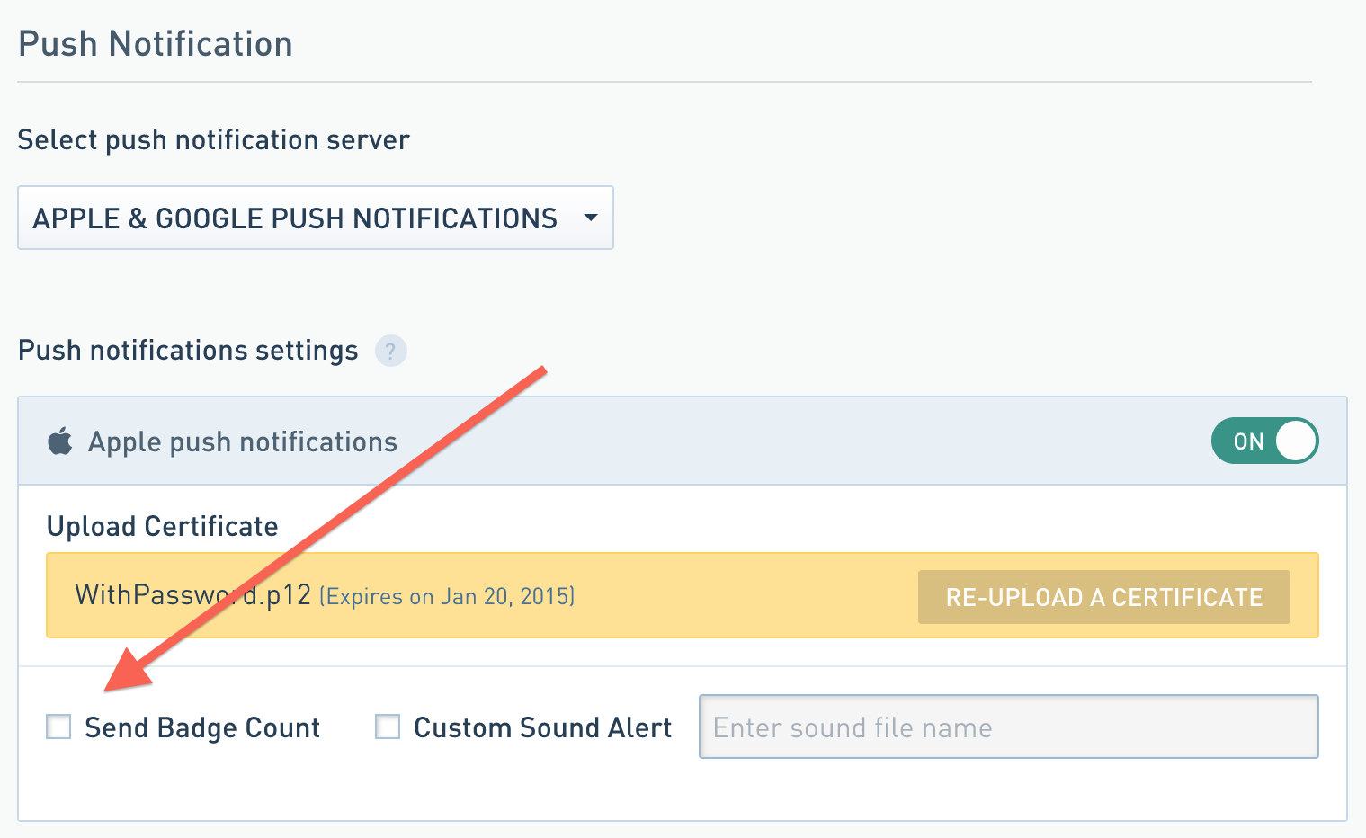Tick the Custom Sound Alert checkbox
This screenshot has width=1366, height=838.
coord(388,727)
